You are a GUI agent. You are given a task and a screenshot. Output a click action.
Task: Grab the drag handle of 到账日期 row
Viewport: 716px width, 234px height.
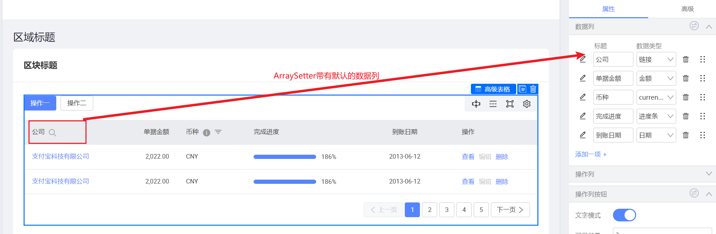[703, 135]
